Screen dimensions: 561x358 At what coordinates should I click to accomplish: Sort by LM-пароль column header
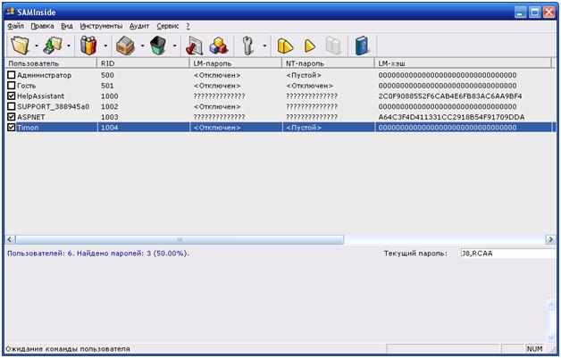[x=236, y=63]
